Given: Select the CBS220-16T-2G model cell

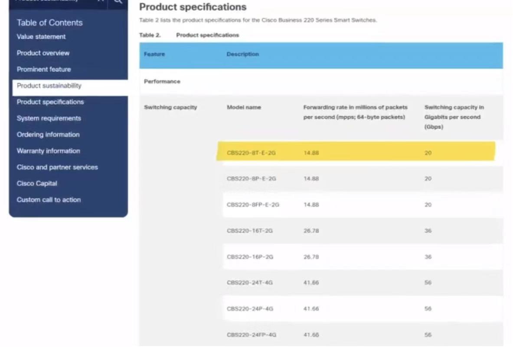Looking at the screenshot, I should (250, 231).
